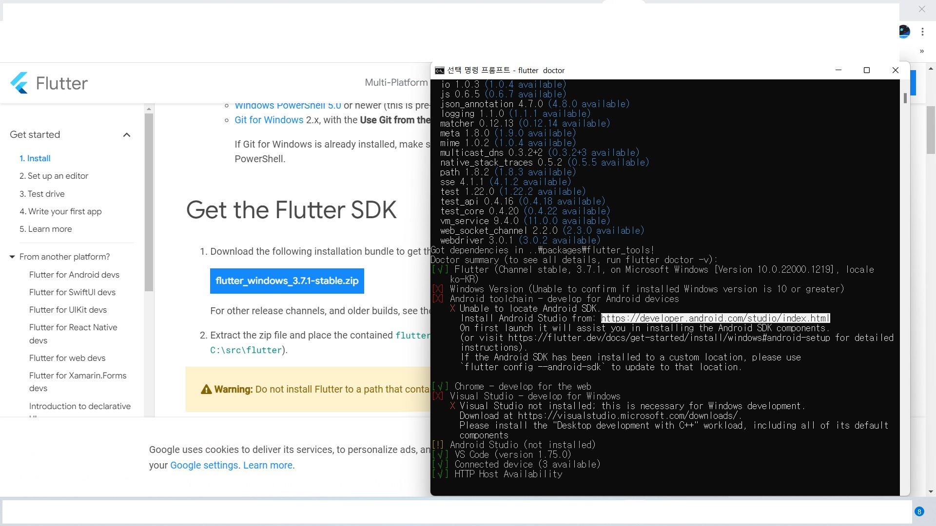Screen dimensions: 936x526
Task: Open Flutter for Xamarin.Forms devs
Action: click(x=78, y=382)
